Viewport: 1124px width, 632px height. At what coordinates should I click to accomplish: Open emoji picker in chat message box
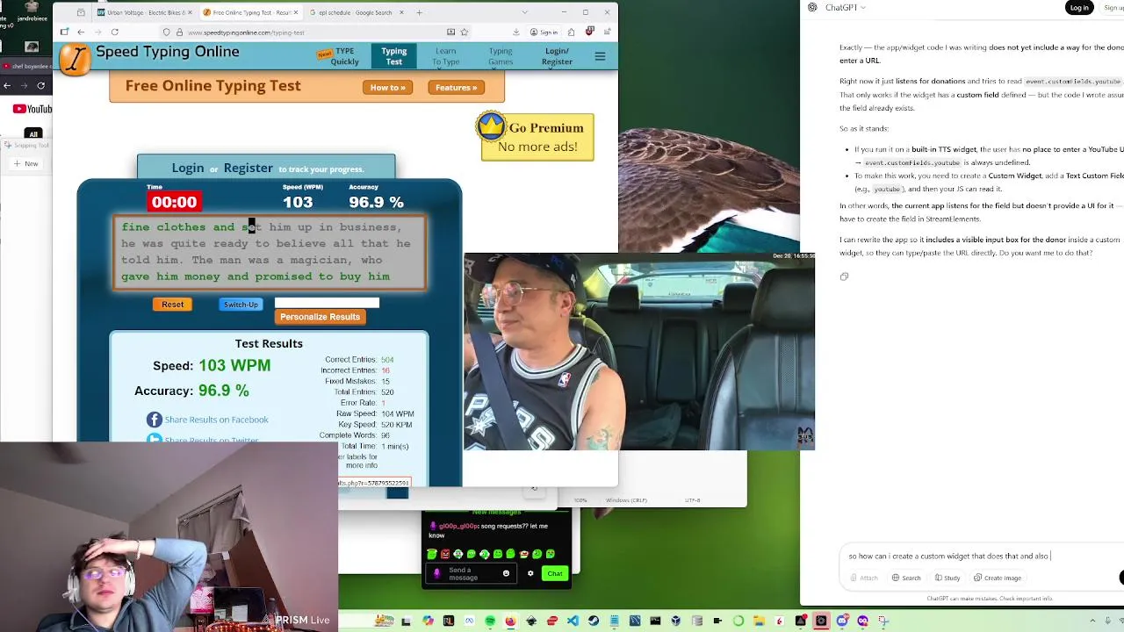point(506,573)
